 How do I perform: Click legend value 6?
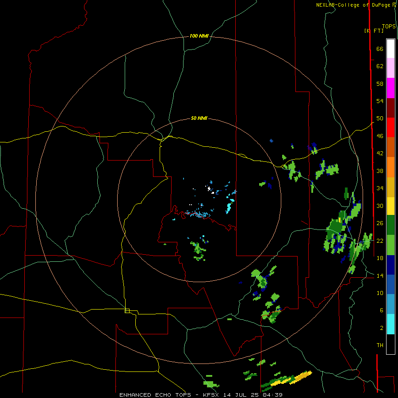(381, 310)
